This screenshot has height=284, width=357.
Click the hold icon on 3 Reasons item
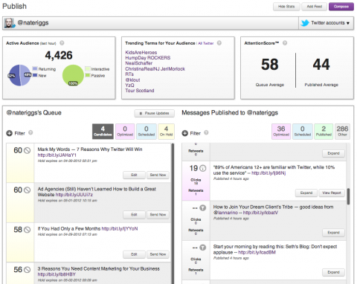tap(28, 270)
